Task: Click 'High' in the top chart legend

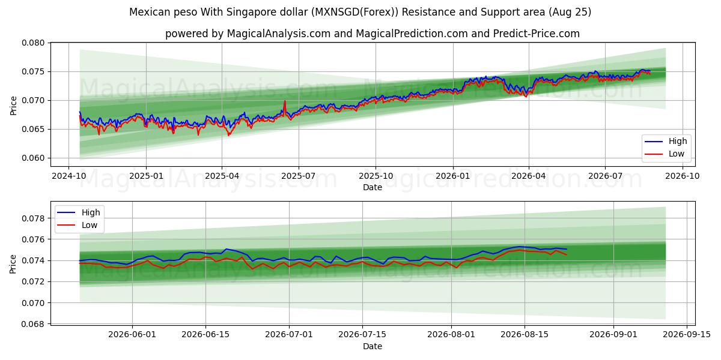Action: (678, 142)
